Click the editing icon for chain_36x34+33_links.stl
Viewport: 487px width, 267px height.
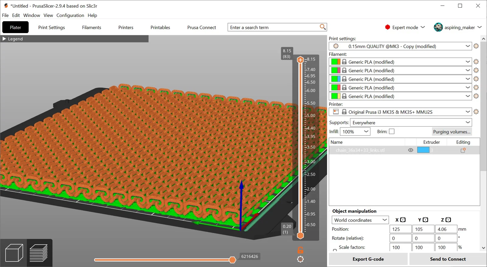[x=463, y=150]
